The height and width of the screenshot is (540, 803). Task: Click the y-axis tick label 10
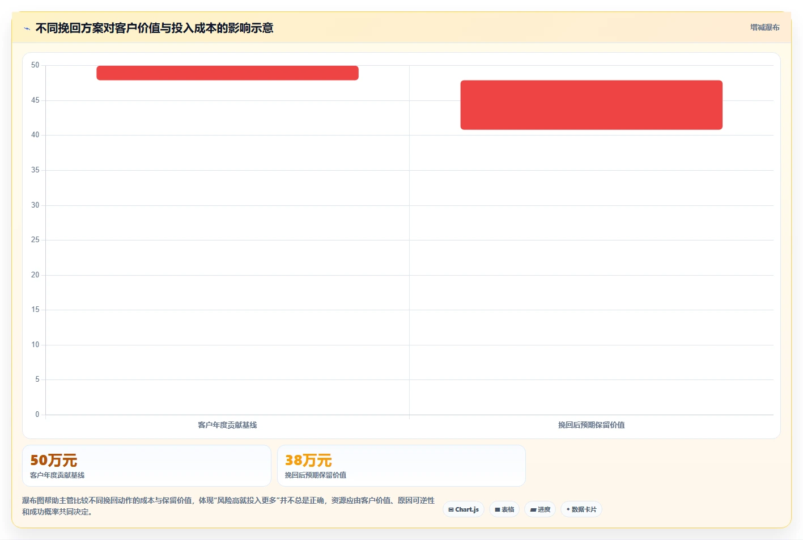point(35,345)
